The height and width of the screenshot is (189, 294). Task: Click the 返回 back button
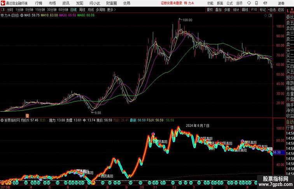coord(281,10)
